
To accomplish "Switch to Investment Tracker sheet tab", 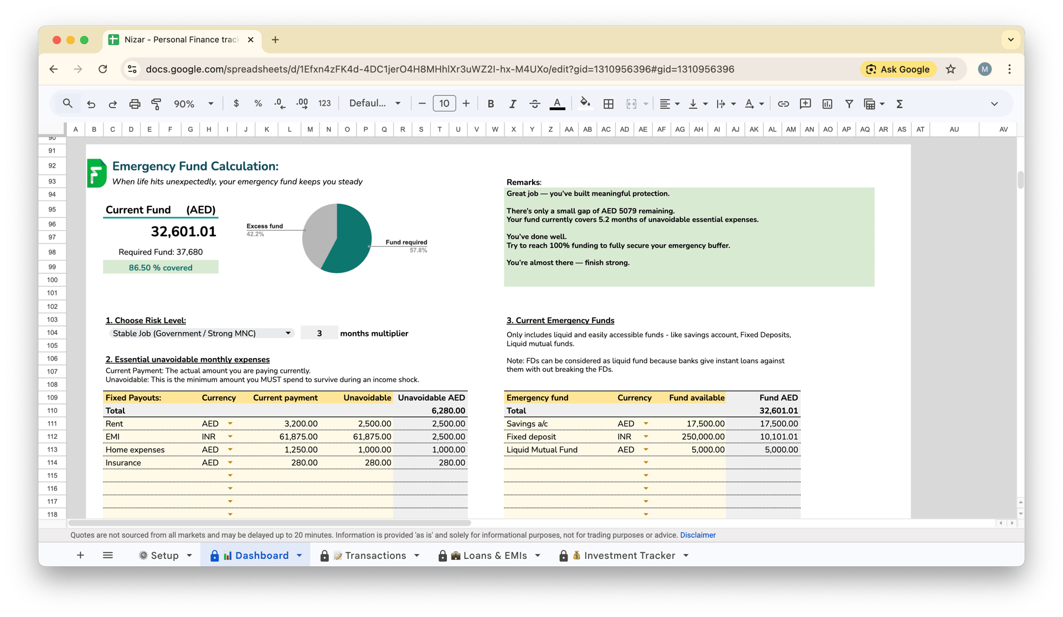I will click(x=629, y=555).
